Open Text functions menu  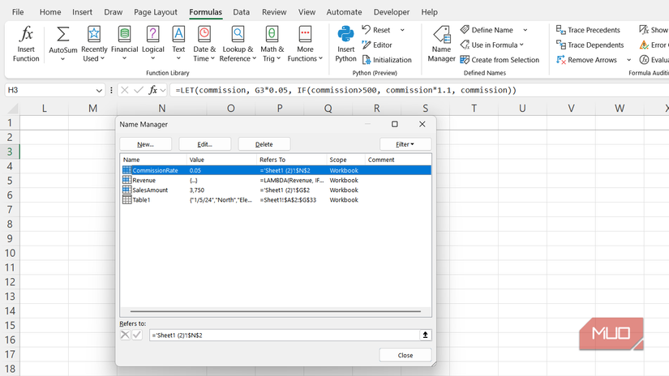tap(178, 44)
